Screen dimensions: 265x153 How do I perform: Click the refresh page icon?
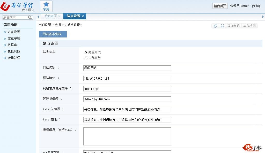[x=215, y=26]
